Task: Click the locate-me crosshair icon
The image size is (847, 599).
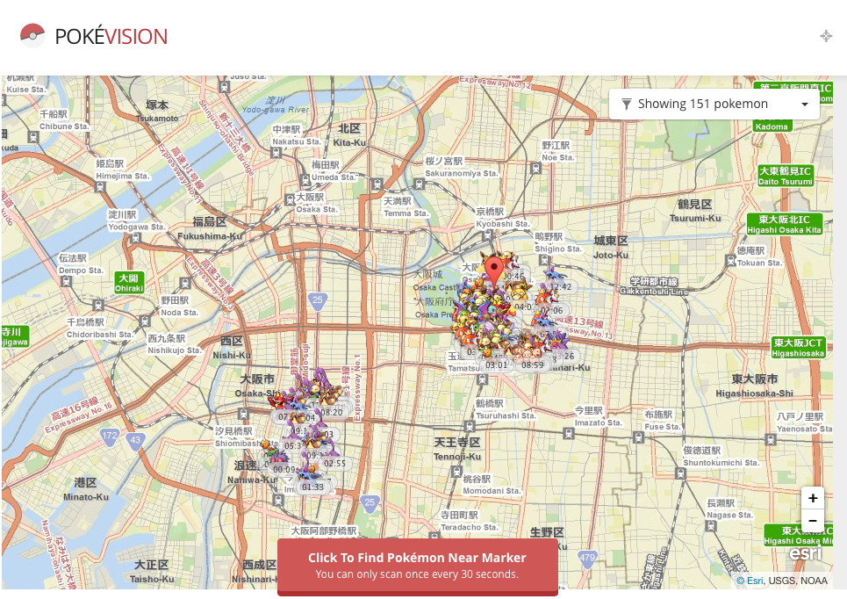Action: point(826,36)
